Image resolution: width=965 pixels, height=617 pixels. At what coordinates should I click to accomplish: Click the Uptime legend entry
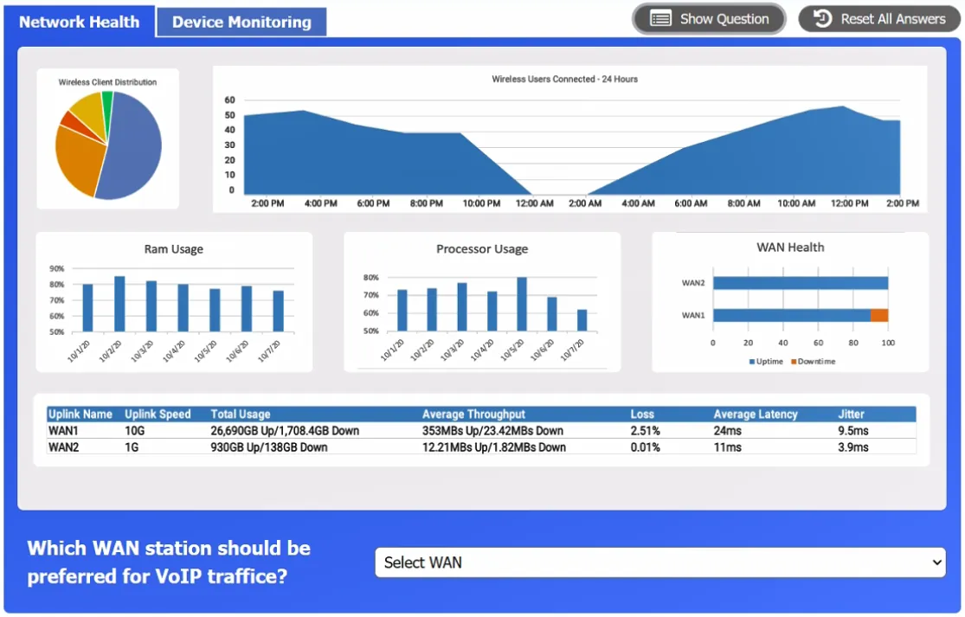tap(766, 362)
